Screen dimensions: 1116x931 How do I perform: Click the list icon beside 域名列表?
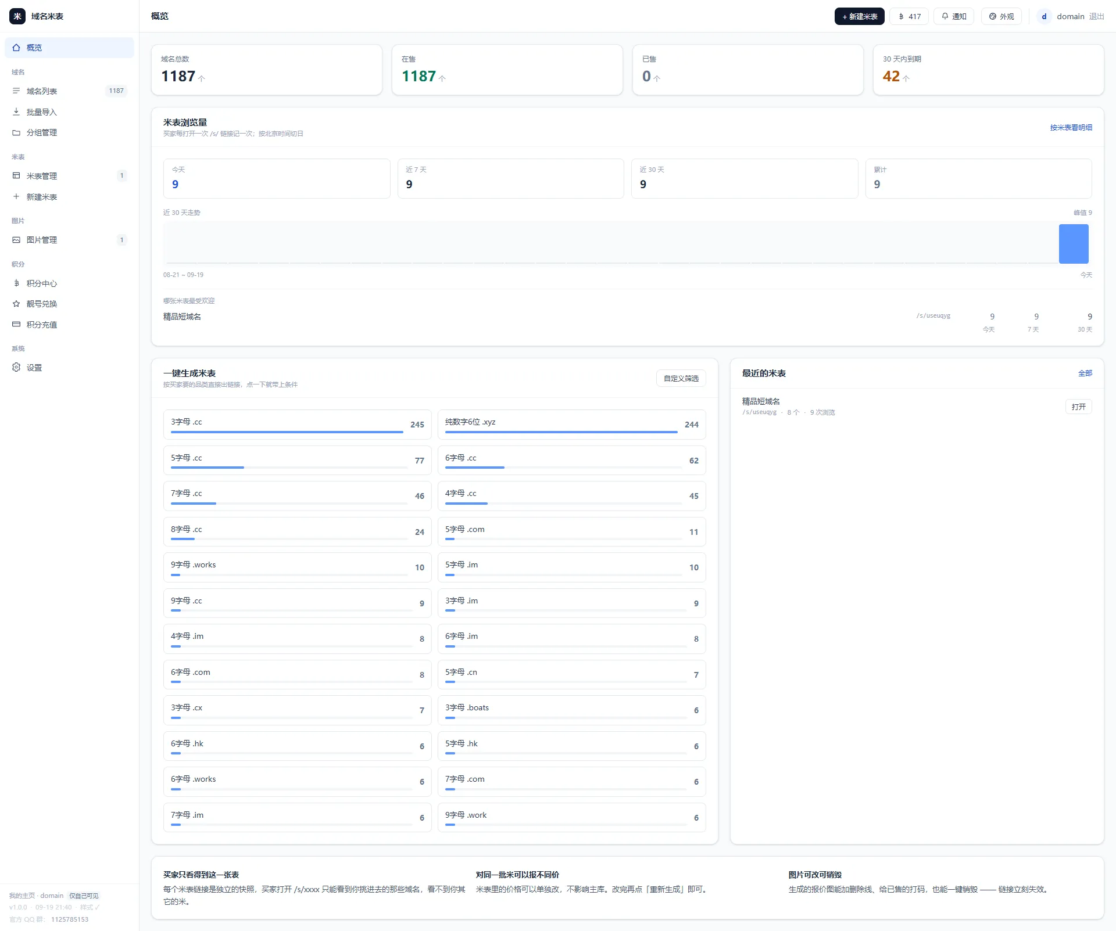tap(16, 91)
